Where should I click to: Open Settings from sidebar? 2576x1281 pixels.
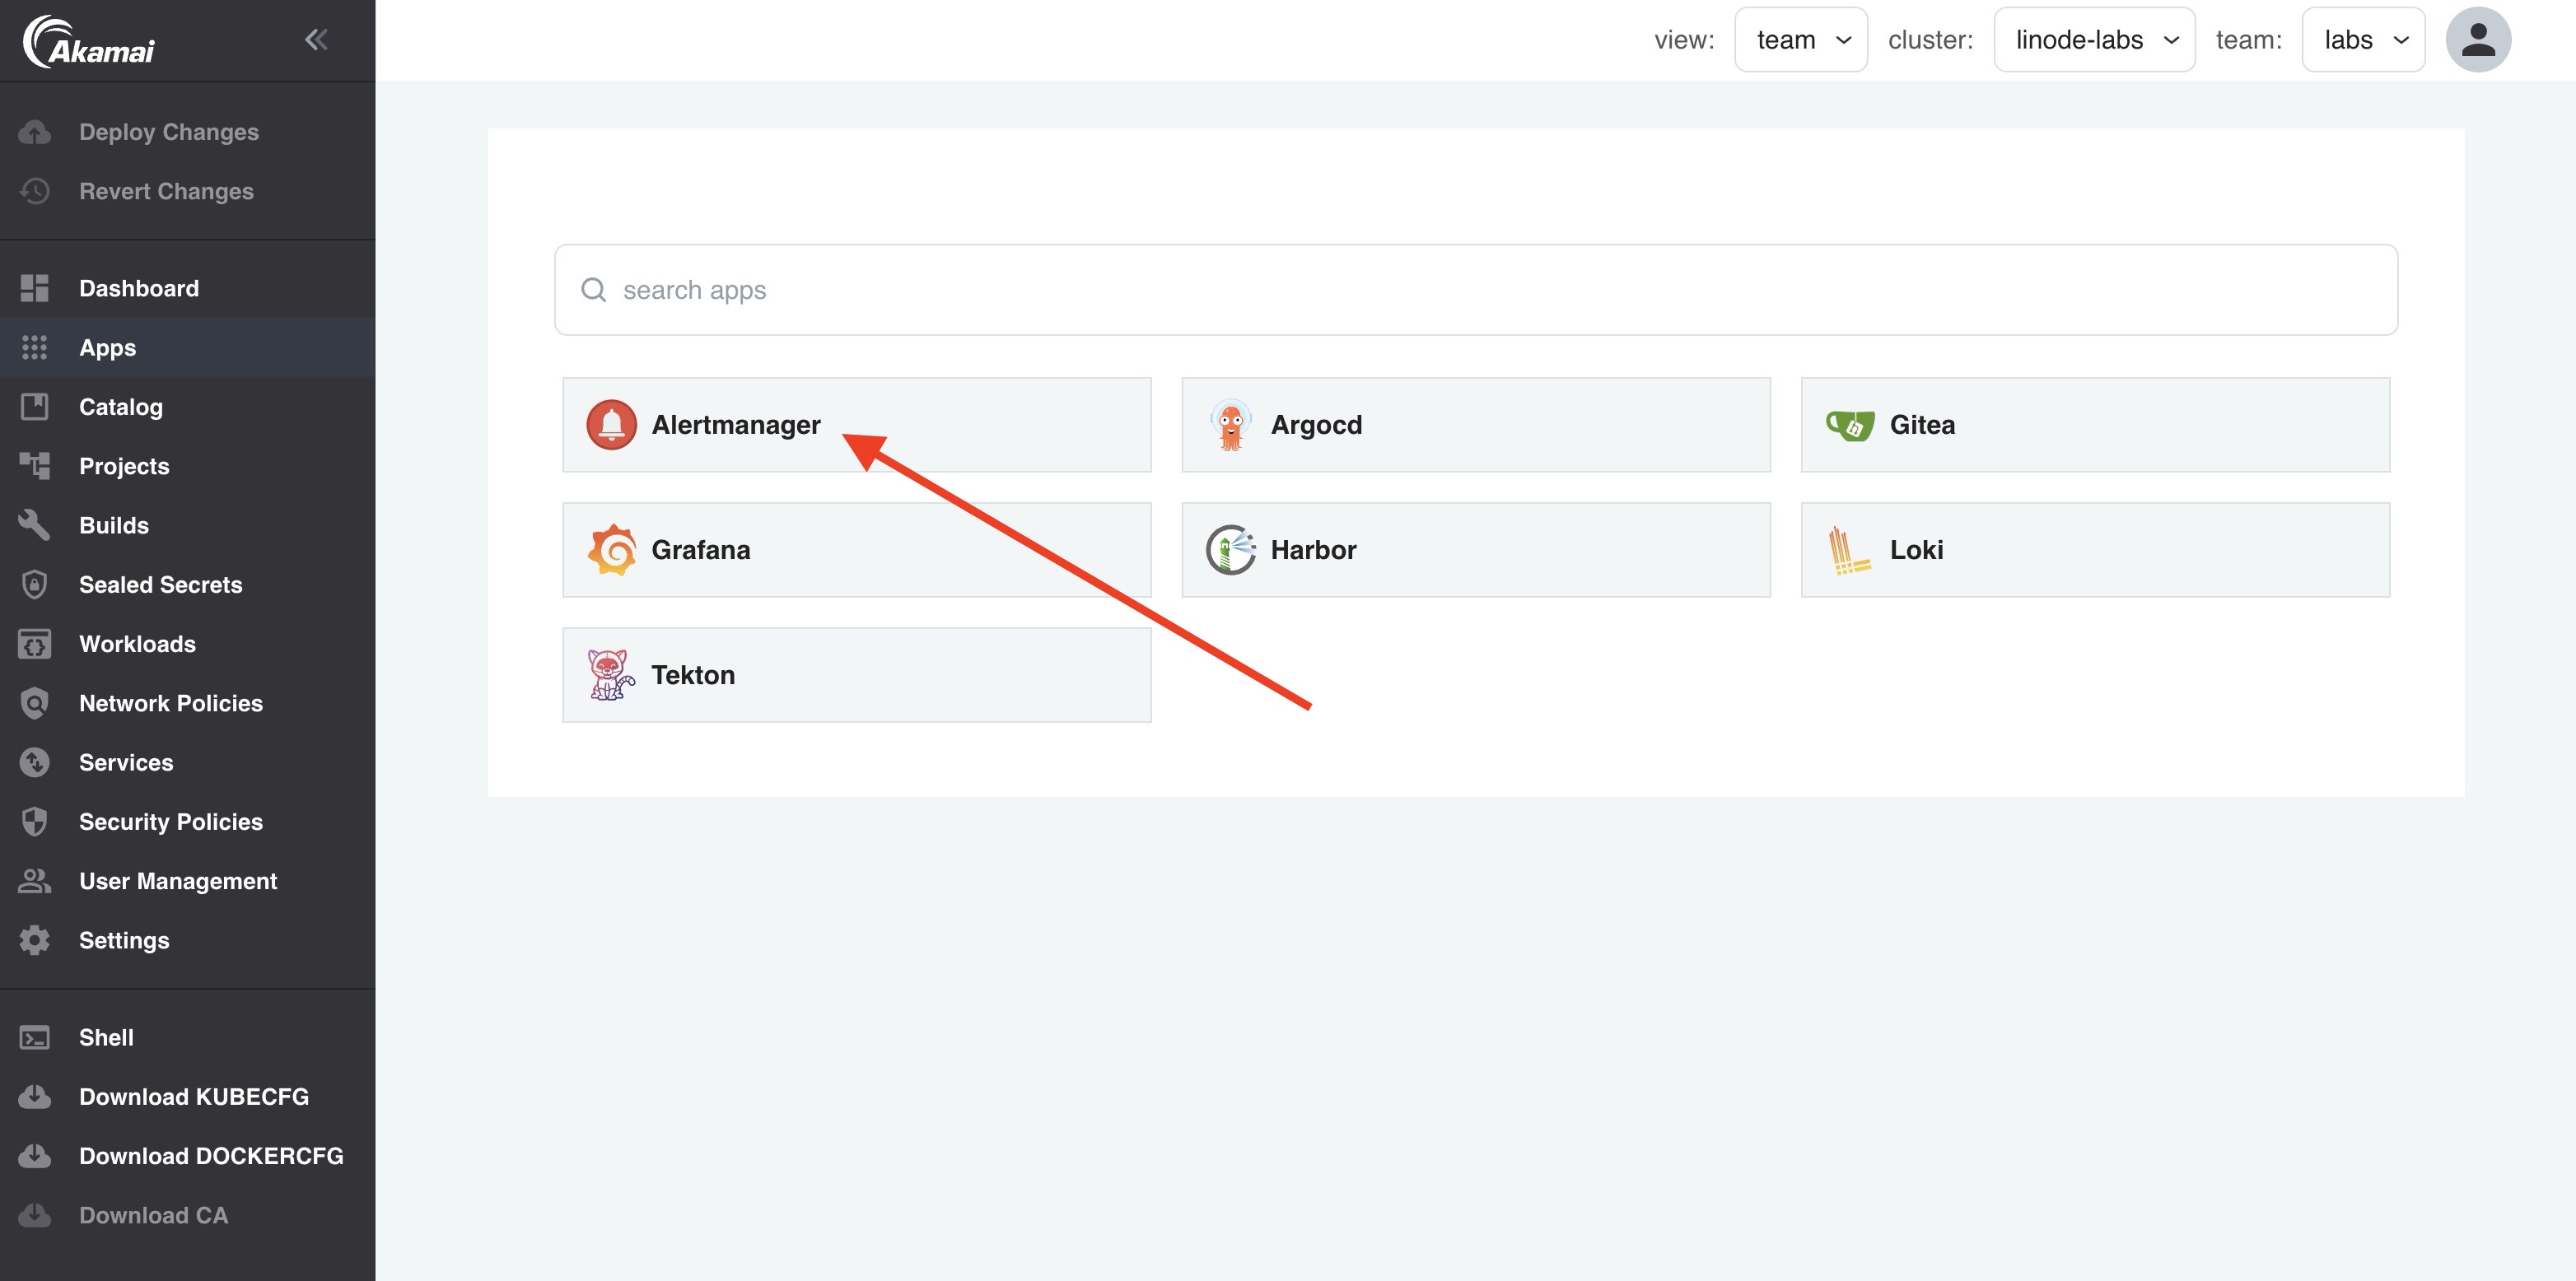tap(188, 940)
